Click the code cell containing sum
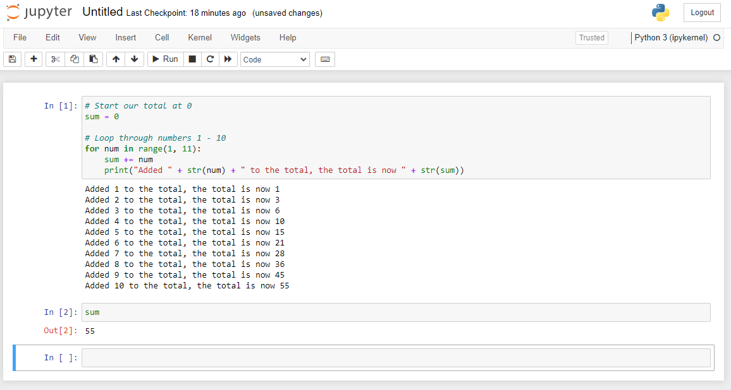 (x=396, y=312)
